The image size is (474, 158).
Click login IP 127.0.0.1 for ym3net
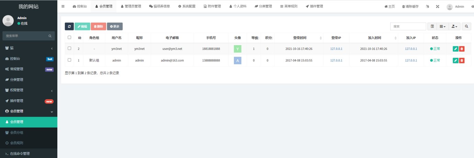point(336,49)
